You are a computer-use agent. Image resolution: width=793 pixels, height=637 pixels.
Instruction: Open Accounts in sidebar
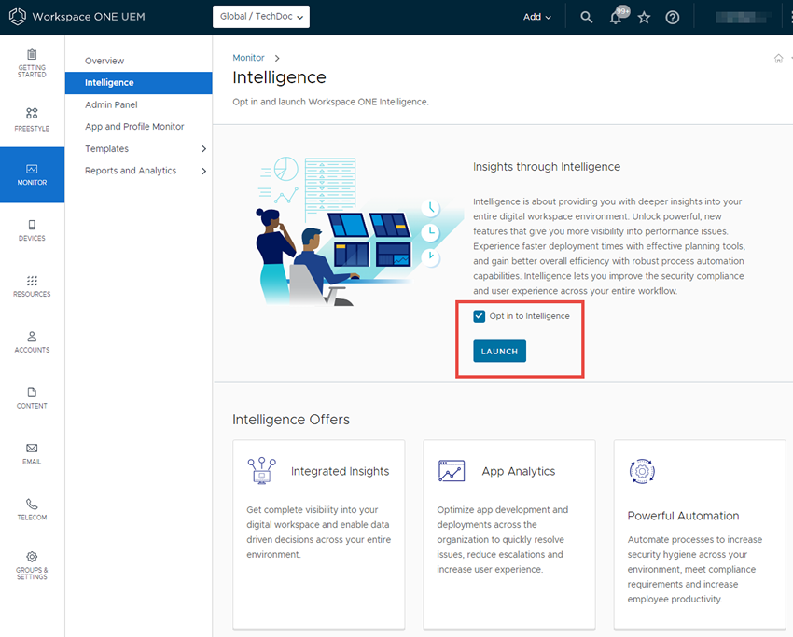tap(32, 342)
